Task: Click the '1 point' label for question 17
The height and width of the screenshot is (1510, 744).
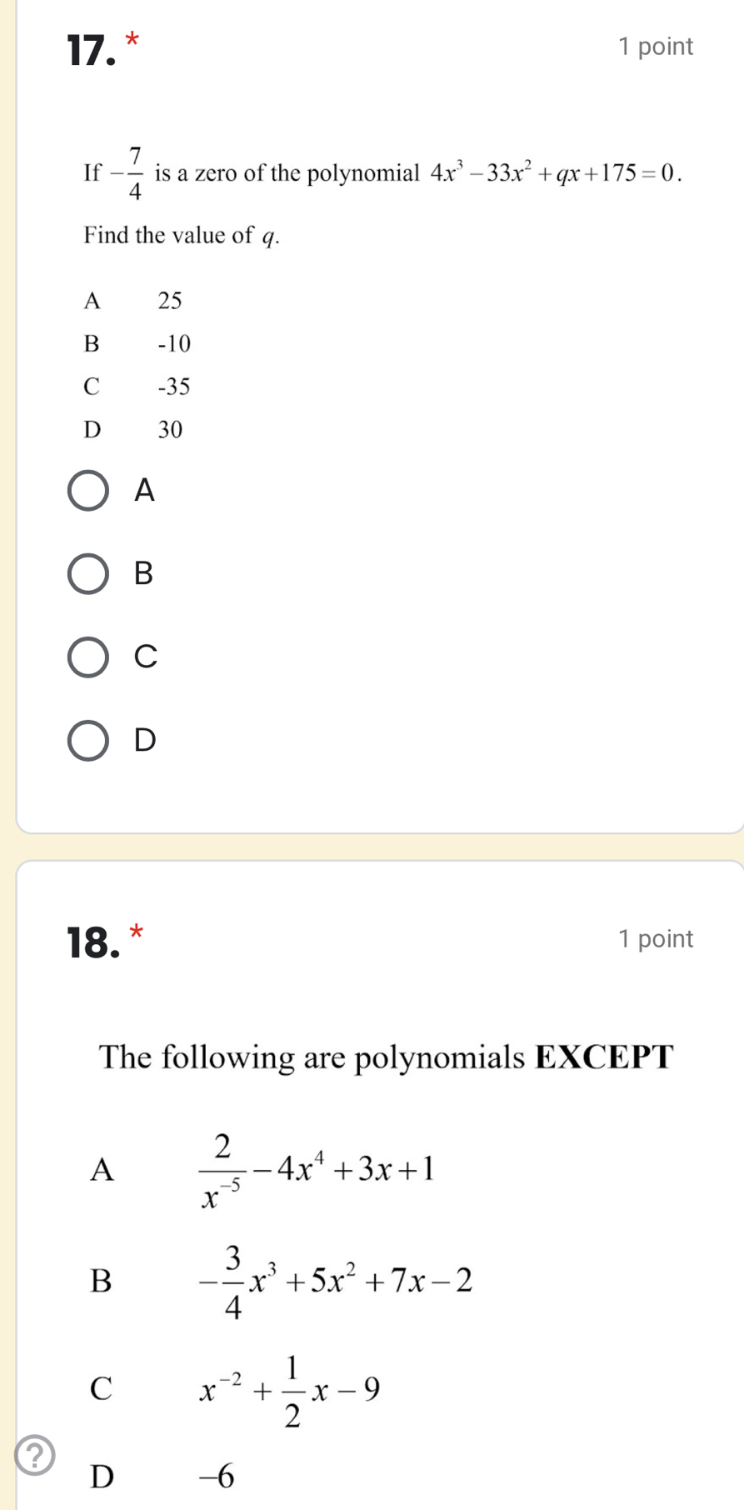Action: [657, 46]
